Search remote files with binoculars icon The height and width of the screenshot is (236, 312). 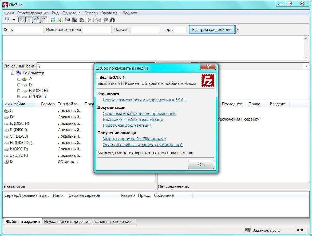[113, 20]
